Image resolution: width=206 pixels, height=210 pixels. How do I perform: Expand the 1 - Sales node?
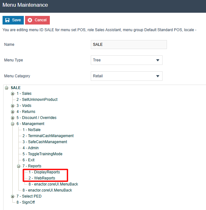tap(13, 94)
